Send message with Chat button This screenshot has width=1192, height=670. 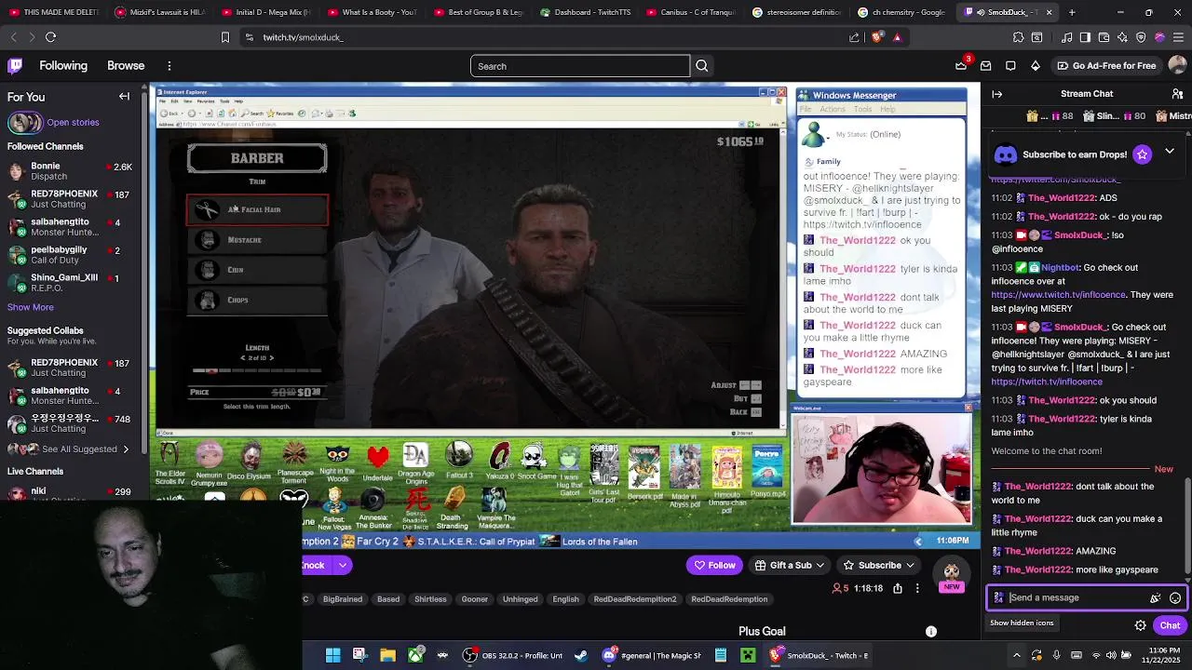point(1170,625)
